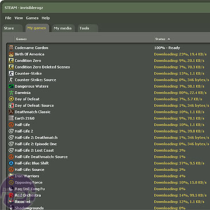The width and height of the screenshot is (210, 210).
Task: Click 'Downloading: 12%, 1.1 KB/s' status
Action: (179, 202)
